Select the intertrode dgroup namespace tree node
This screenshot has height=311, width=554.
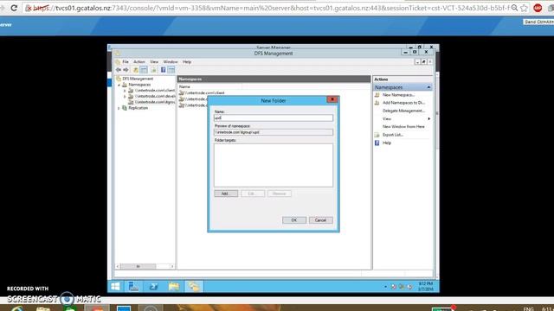pos(155,102)
